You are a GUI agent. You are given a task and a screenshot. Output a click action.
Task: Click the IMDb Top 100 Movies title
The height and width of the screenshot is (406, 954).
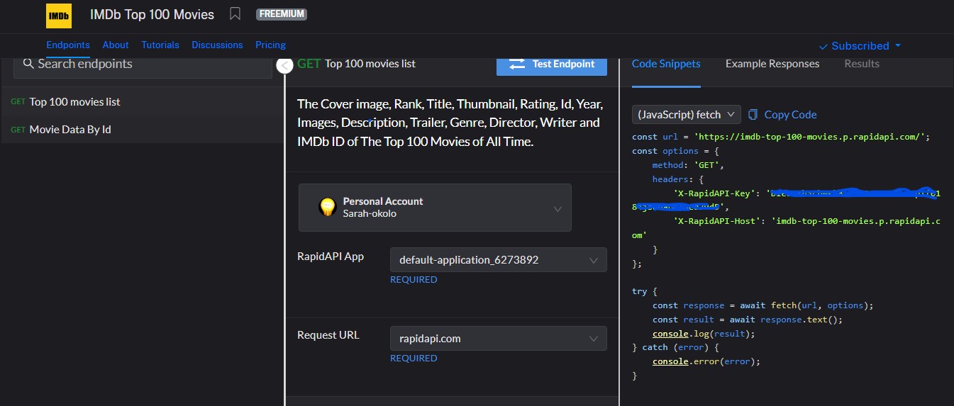click(152, 14)
